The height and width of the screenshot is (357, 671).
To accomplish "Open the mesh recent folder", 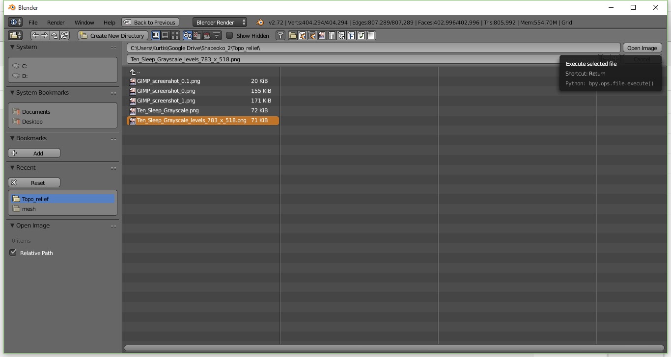I will [x=63, y=208].
